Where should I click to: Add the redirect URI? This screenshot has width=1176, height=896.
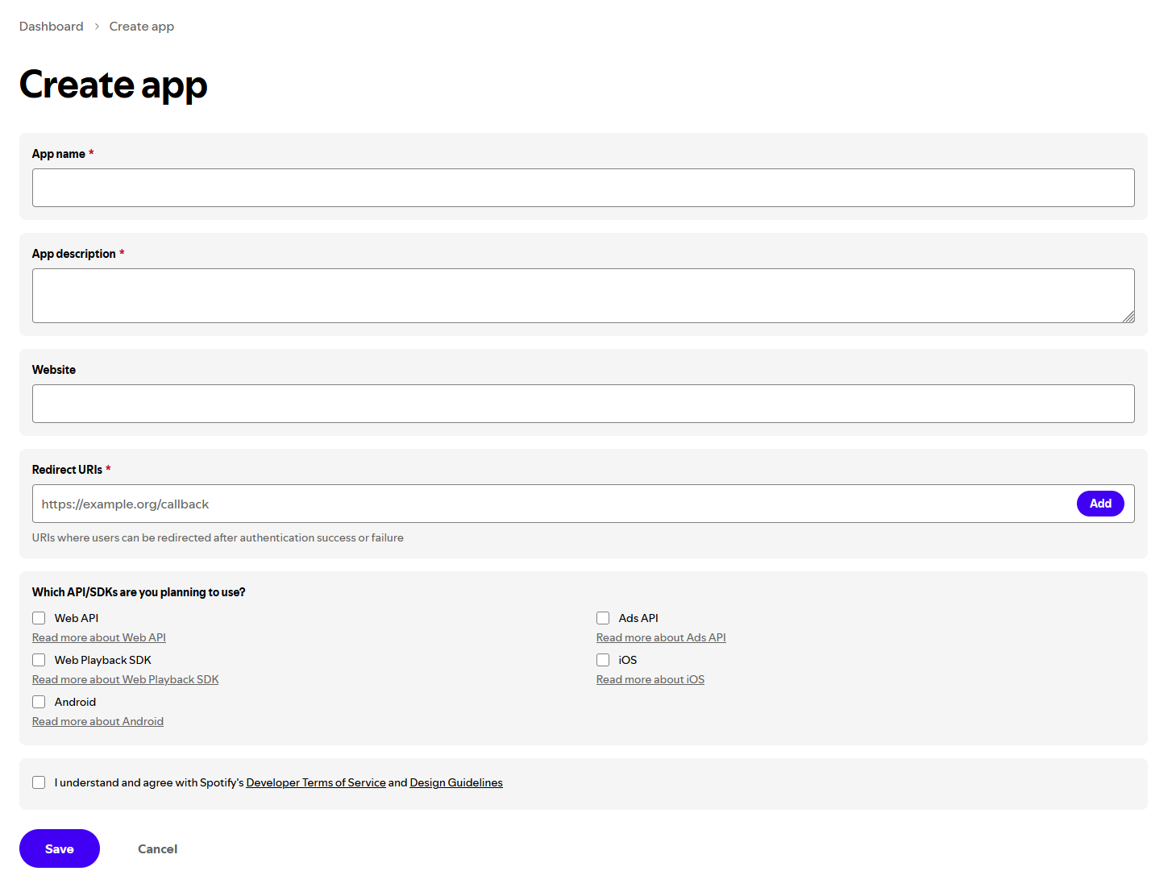[1099, 503]
